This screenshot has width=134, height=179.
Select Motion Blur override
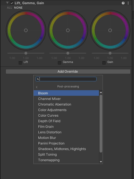66,138
